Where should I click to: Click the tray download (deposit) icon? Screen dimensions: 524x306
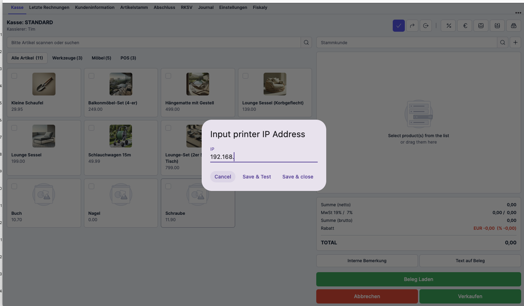[497, 26]
